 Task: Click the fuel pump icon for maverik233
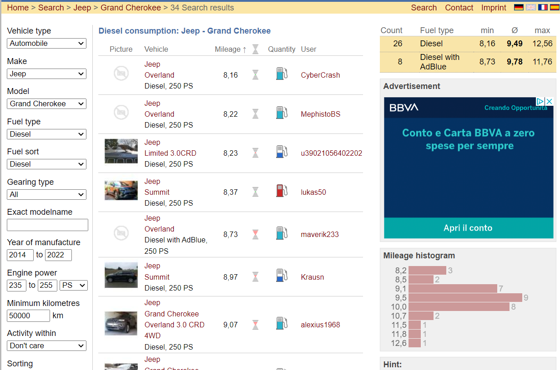tap(282, 233)
